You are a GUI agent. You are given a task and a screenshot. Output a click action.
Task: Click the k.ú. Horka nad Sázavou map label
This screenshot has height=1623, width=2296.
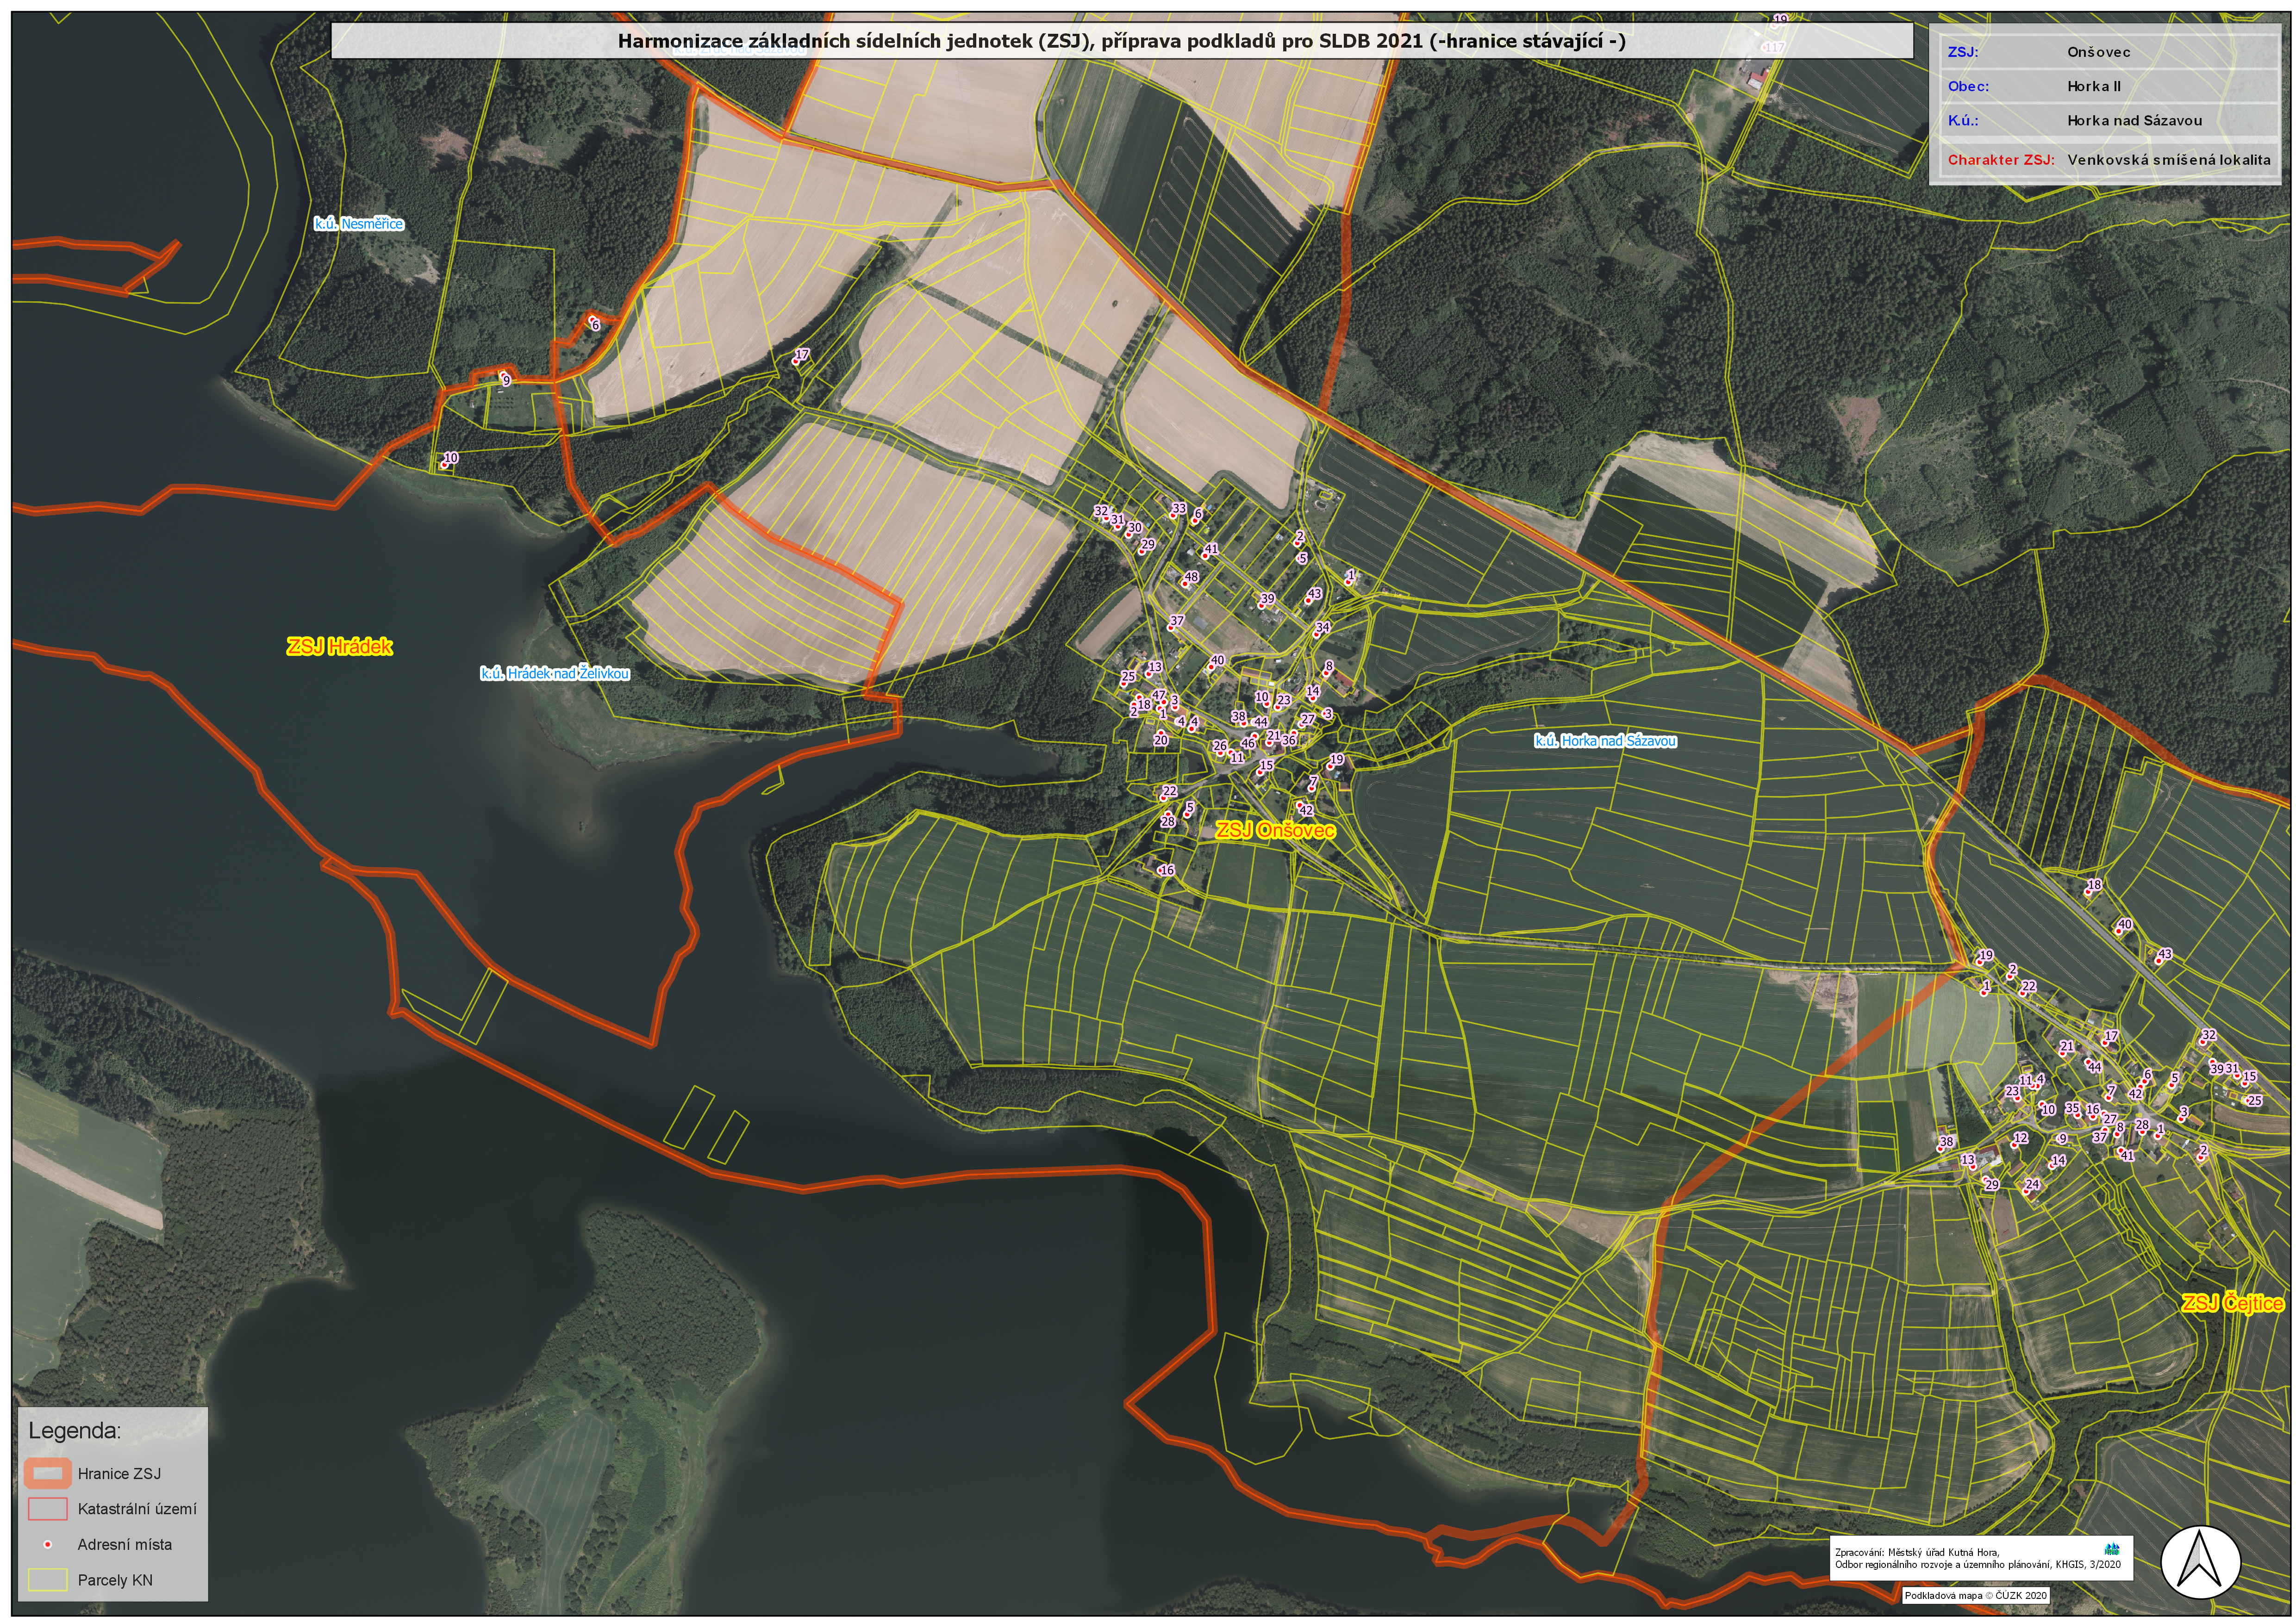(x=1605, y=741)
